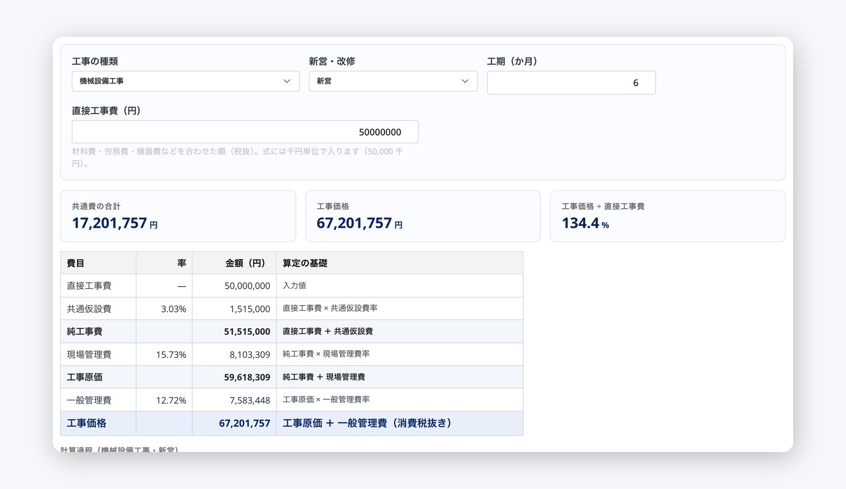Click the 一般管理費 row label
Image resolution: width=846 pixels, height=489 pixels.
[x=98, y=400]
